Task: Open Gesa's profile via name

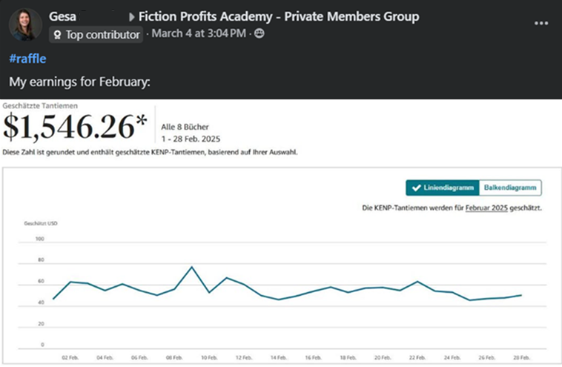Action: pos(63,16)
